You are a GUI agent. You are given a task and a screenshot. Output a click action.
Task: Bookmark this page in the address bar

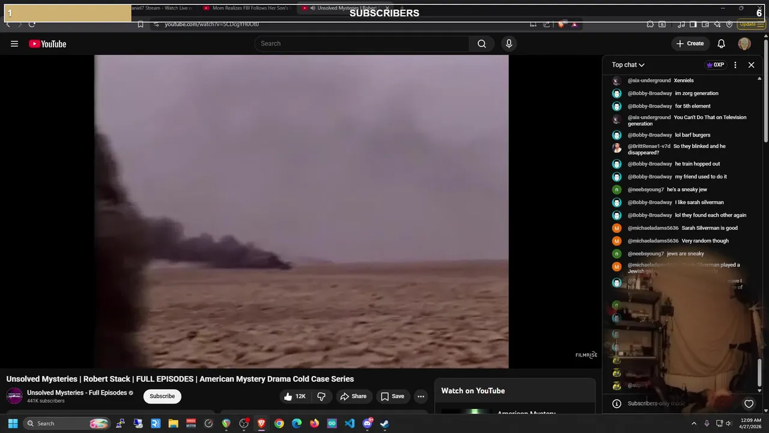coord(141,25)
